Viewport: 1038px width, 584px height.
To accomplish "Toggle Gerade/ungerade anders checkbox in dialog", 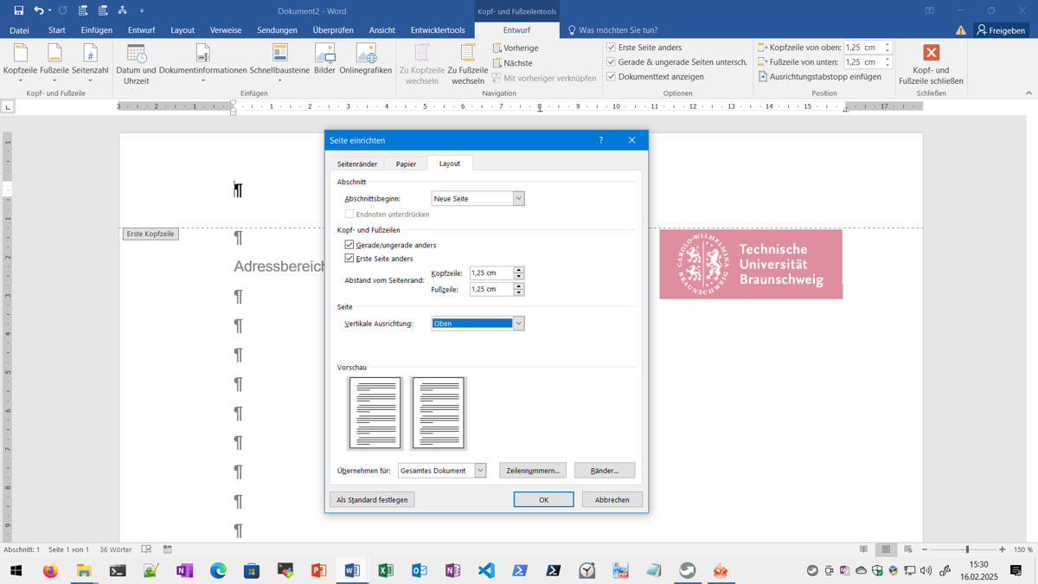I will click(x=349, y=245).
